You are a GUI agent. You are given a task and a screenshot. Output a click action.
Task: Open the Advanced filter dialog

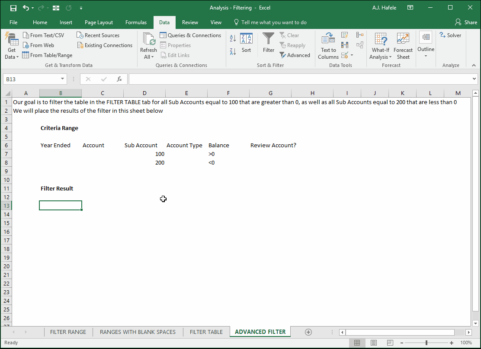click(x=295, y=55)
